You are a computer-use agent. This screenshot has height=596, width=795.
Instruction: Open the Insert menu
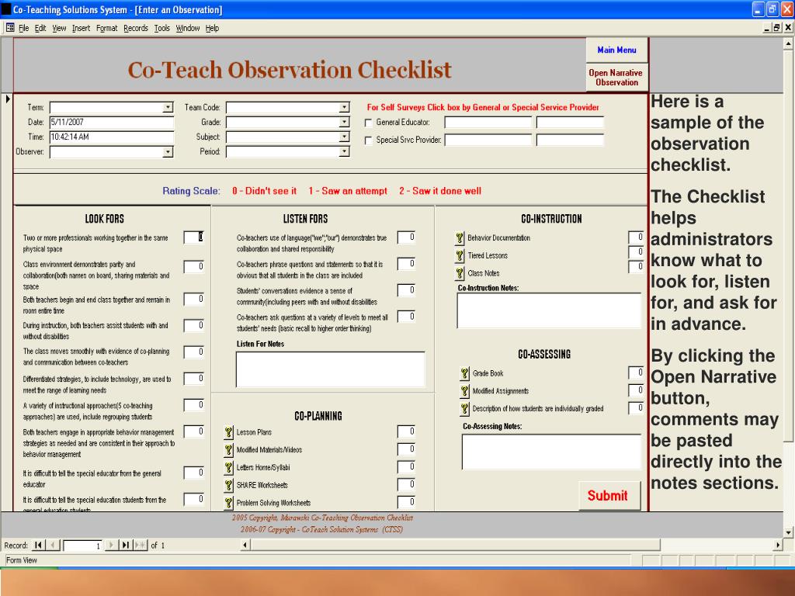tap(81, 28)
